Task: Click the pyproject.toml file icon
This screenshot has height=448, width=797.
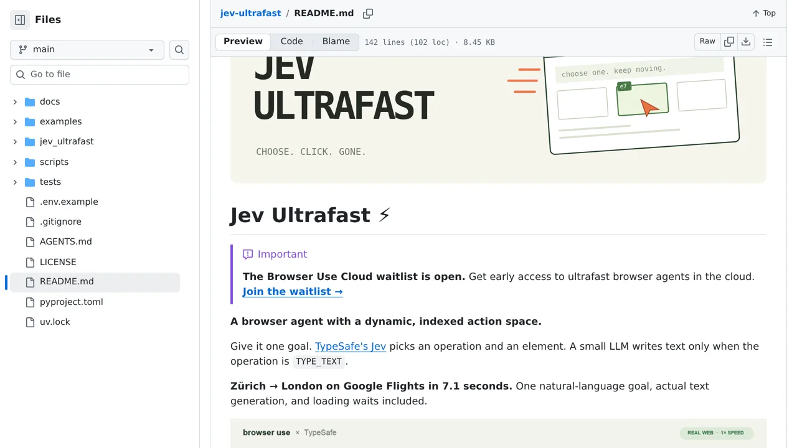Action: (x=30, y=302)
